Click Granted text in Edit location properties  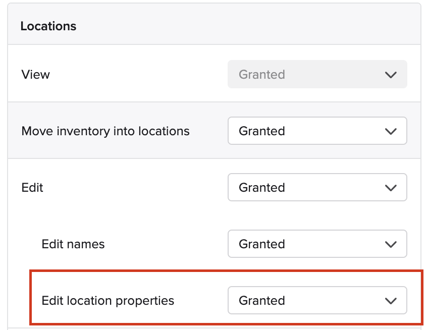261,301
